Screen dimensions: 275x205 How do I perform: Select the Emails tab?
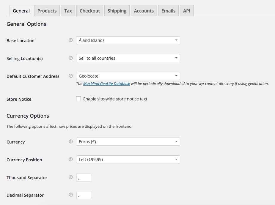168,11
